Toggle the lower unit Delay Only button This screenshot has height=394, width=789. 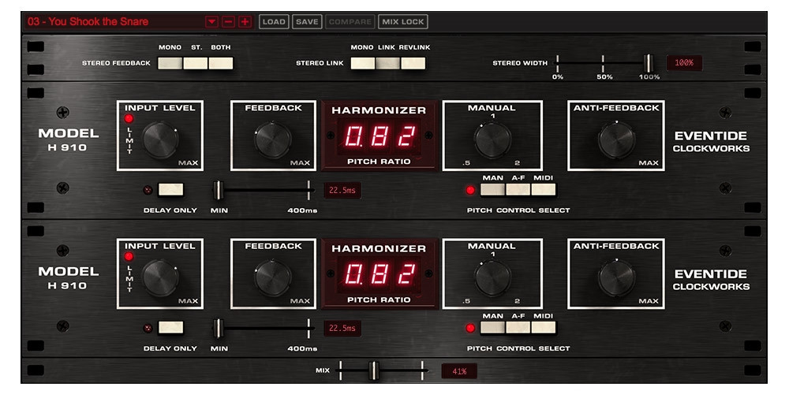click(171, 328)
